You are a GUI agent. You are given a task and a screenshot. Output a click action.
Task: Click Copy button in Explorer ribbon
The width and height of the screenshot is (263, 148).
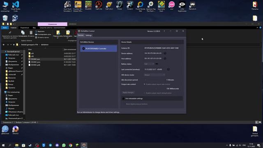[x=23, y=34]
